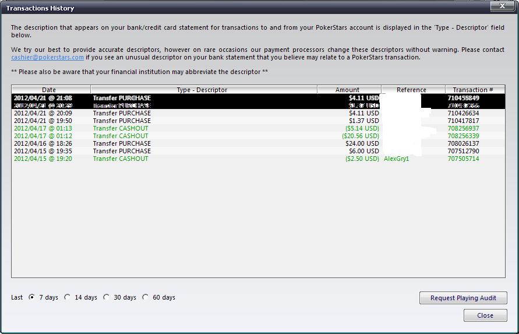Click the Transaction # column header
The height and width of the screenshot is (334, 519).
475,89
